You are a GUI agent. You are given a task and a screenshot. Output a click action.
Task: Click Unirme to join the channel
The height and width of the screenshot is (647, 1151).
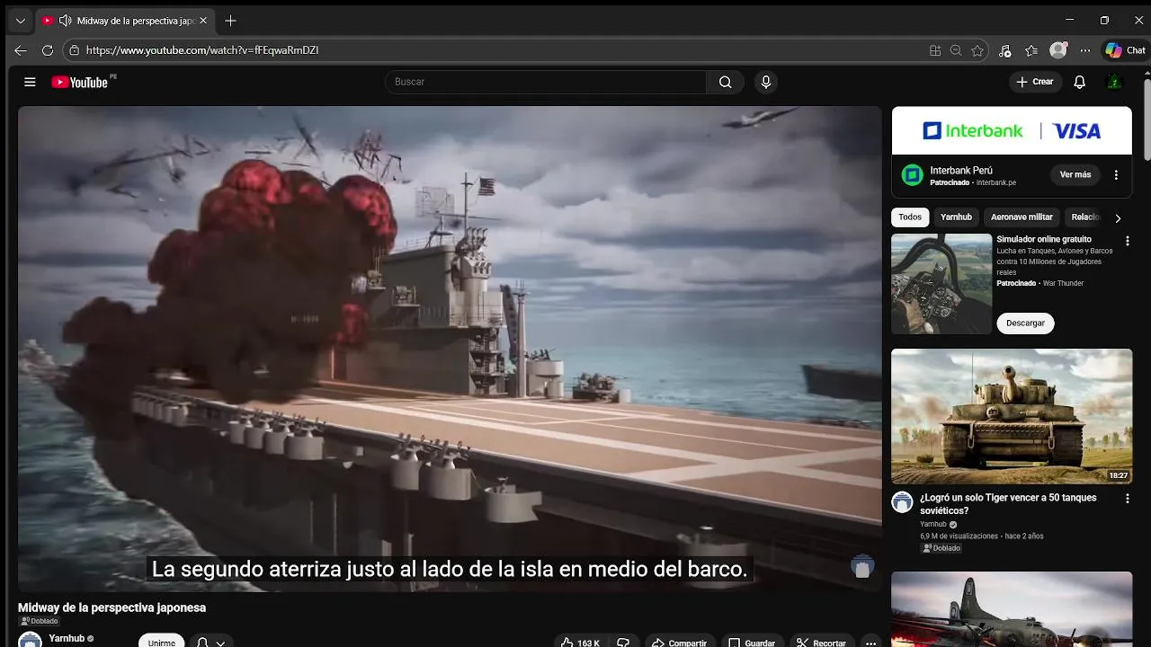tap(162, 642)
